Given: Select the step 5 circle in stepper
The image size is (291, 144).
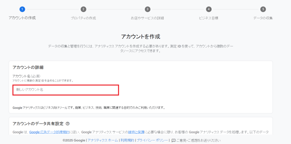Looking at the screenshot, I should pyautogui.click(x=263, y=9).
